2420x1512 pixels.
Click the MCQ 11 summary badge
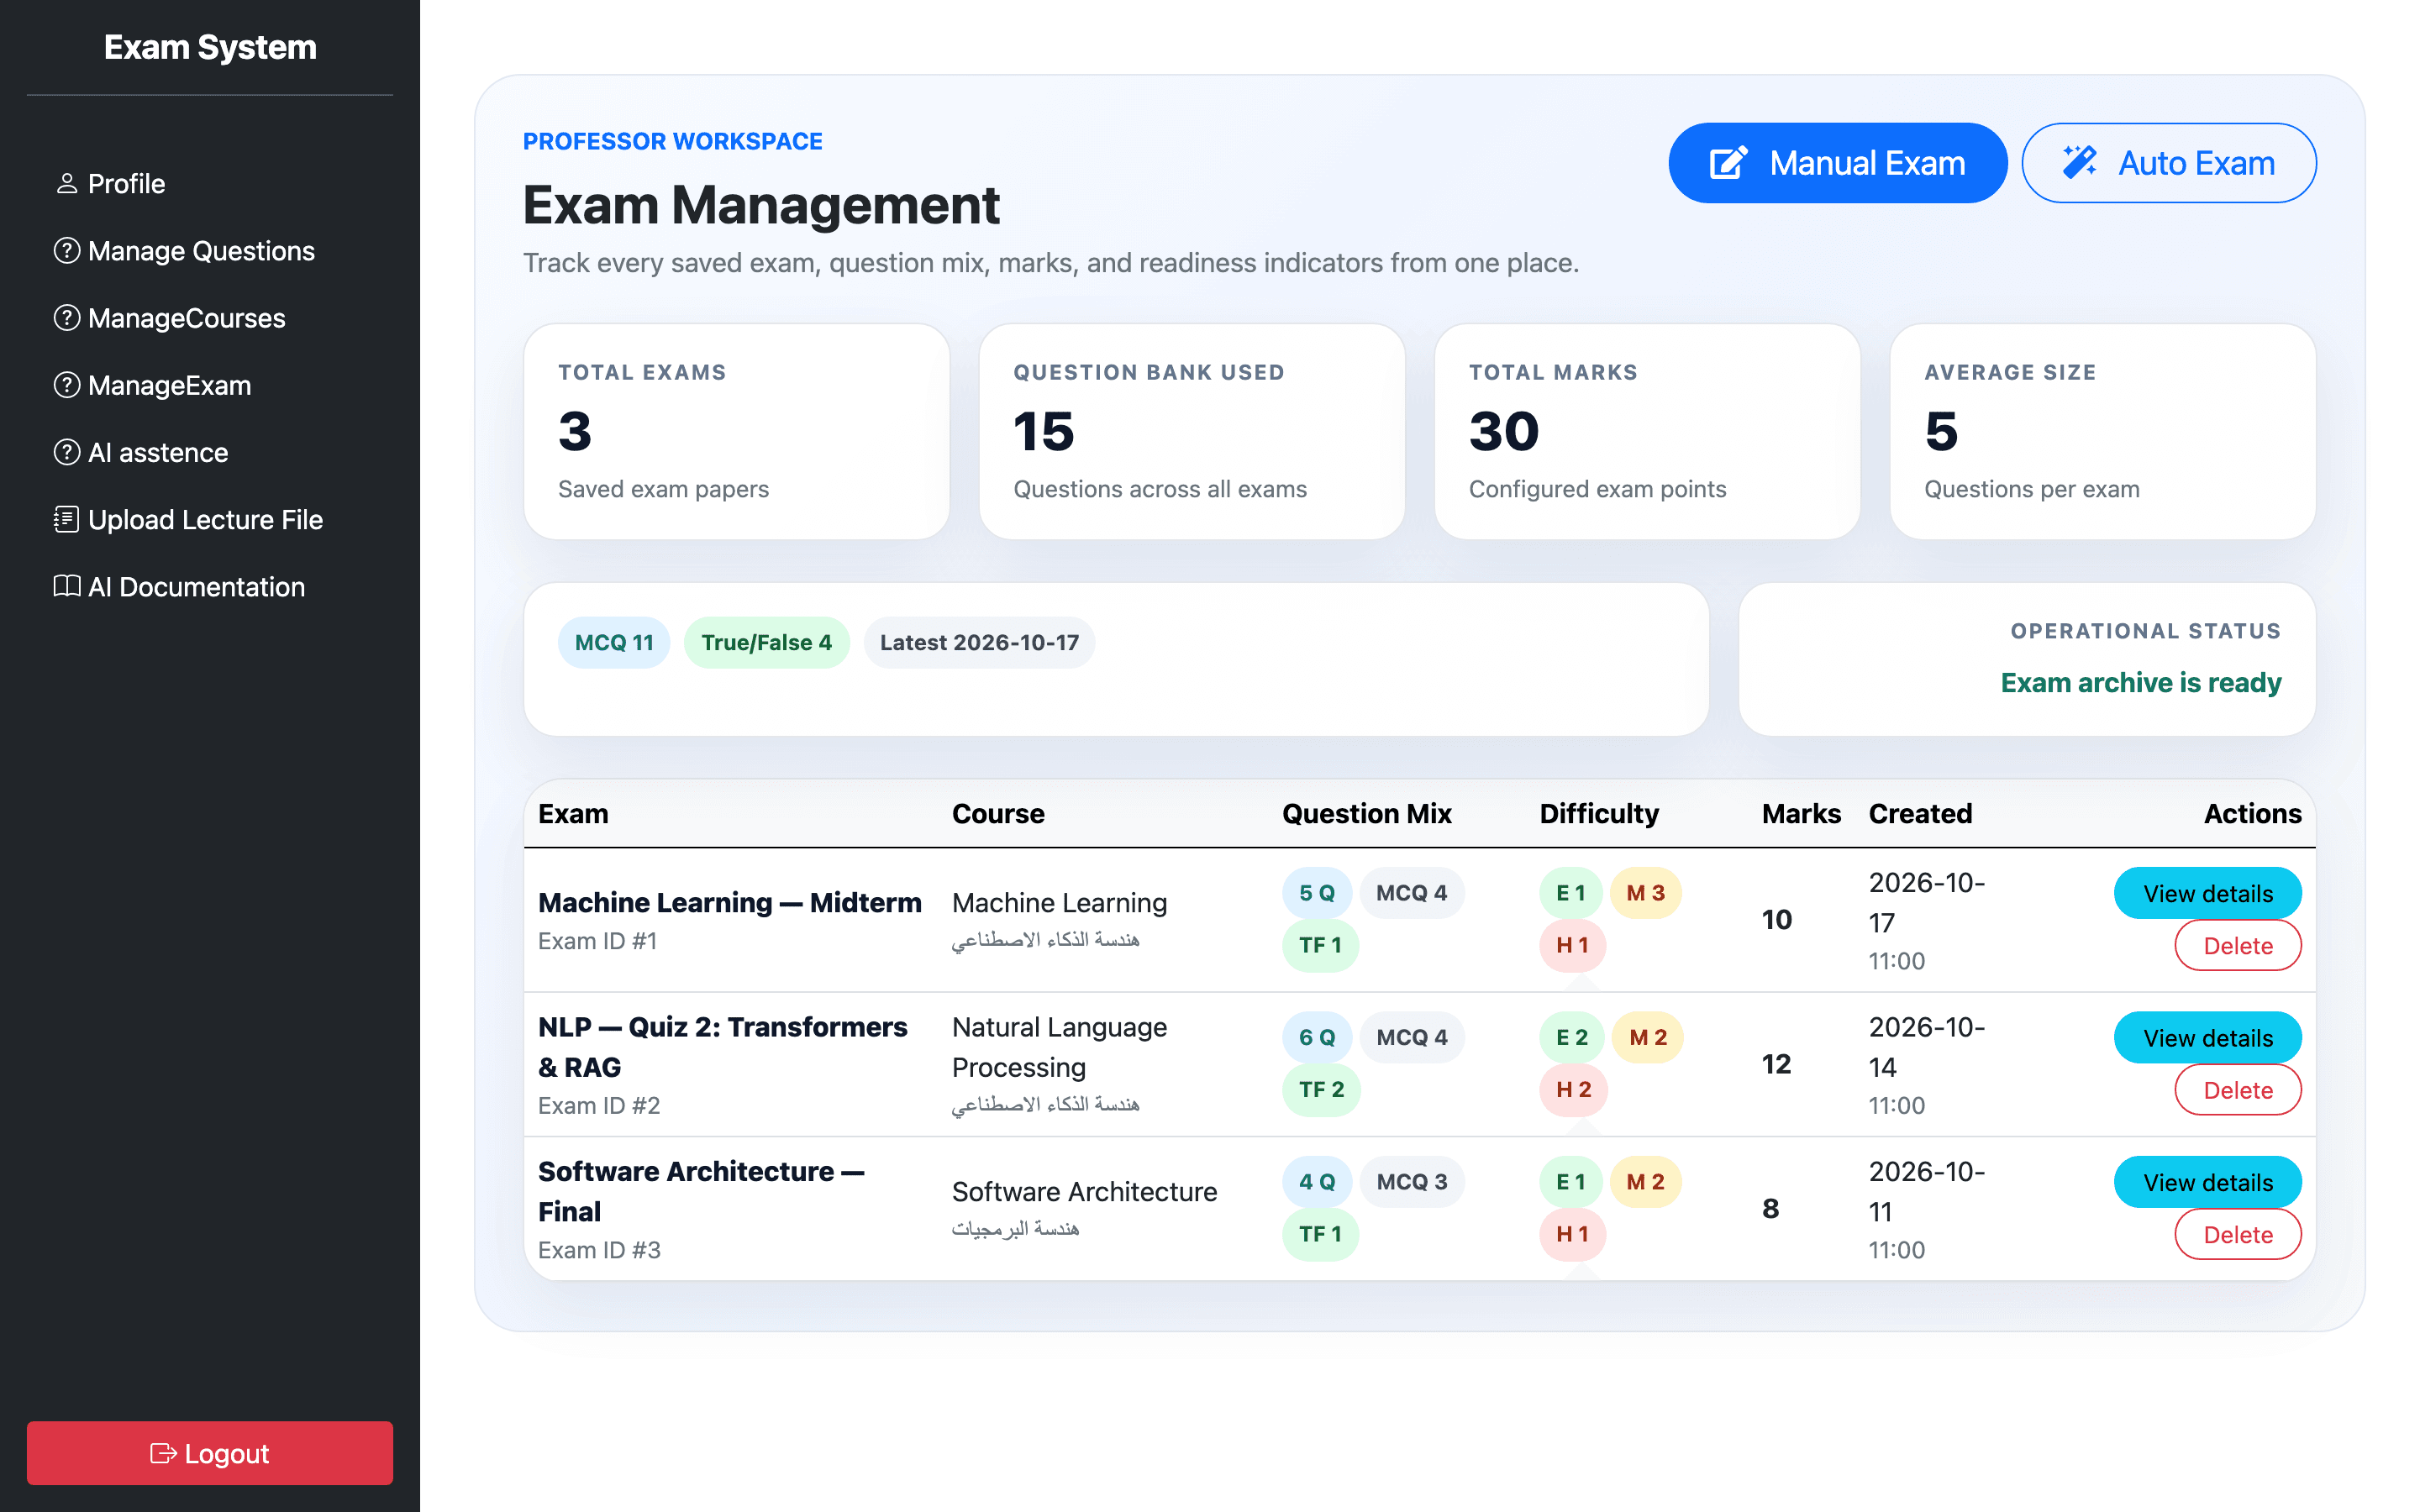click(614, 642)
